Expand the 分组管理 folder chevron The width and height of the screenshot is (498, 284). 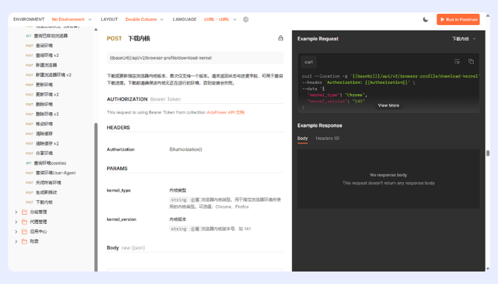(16, 212)
